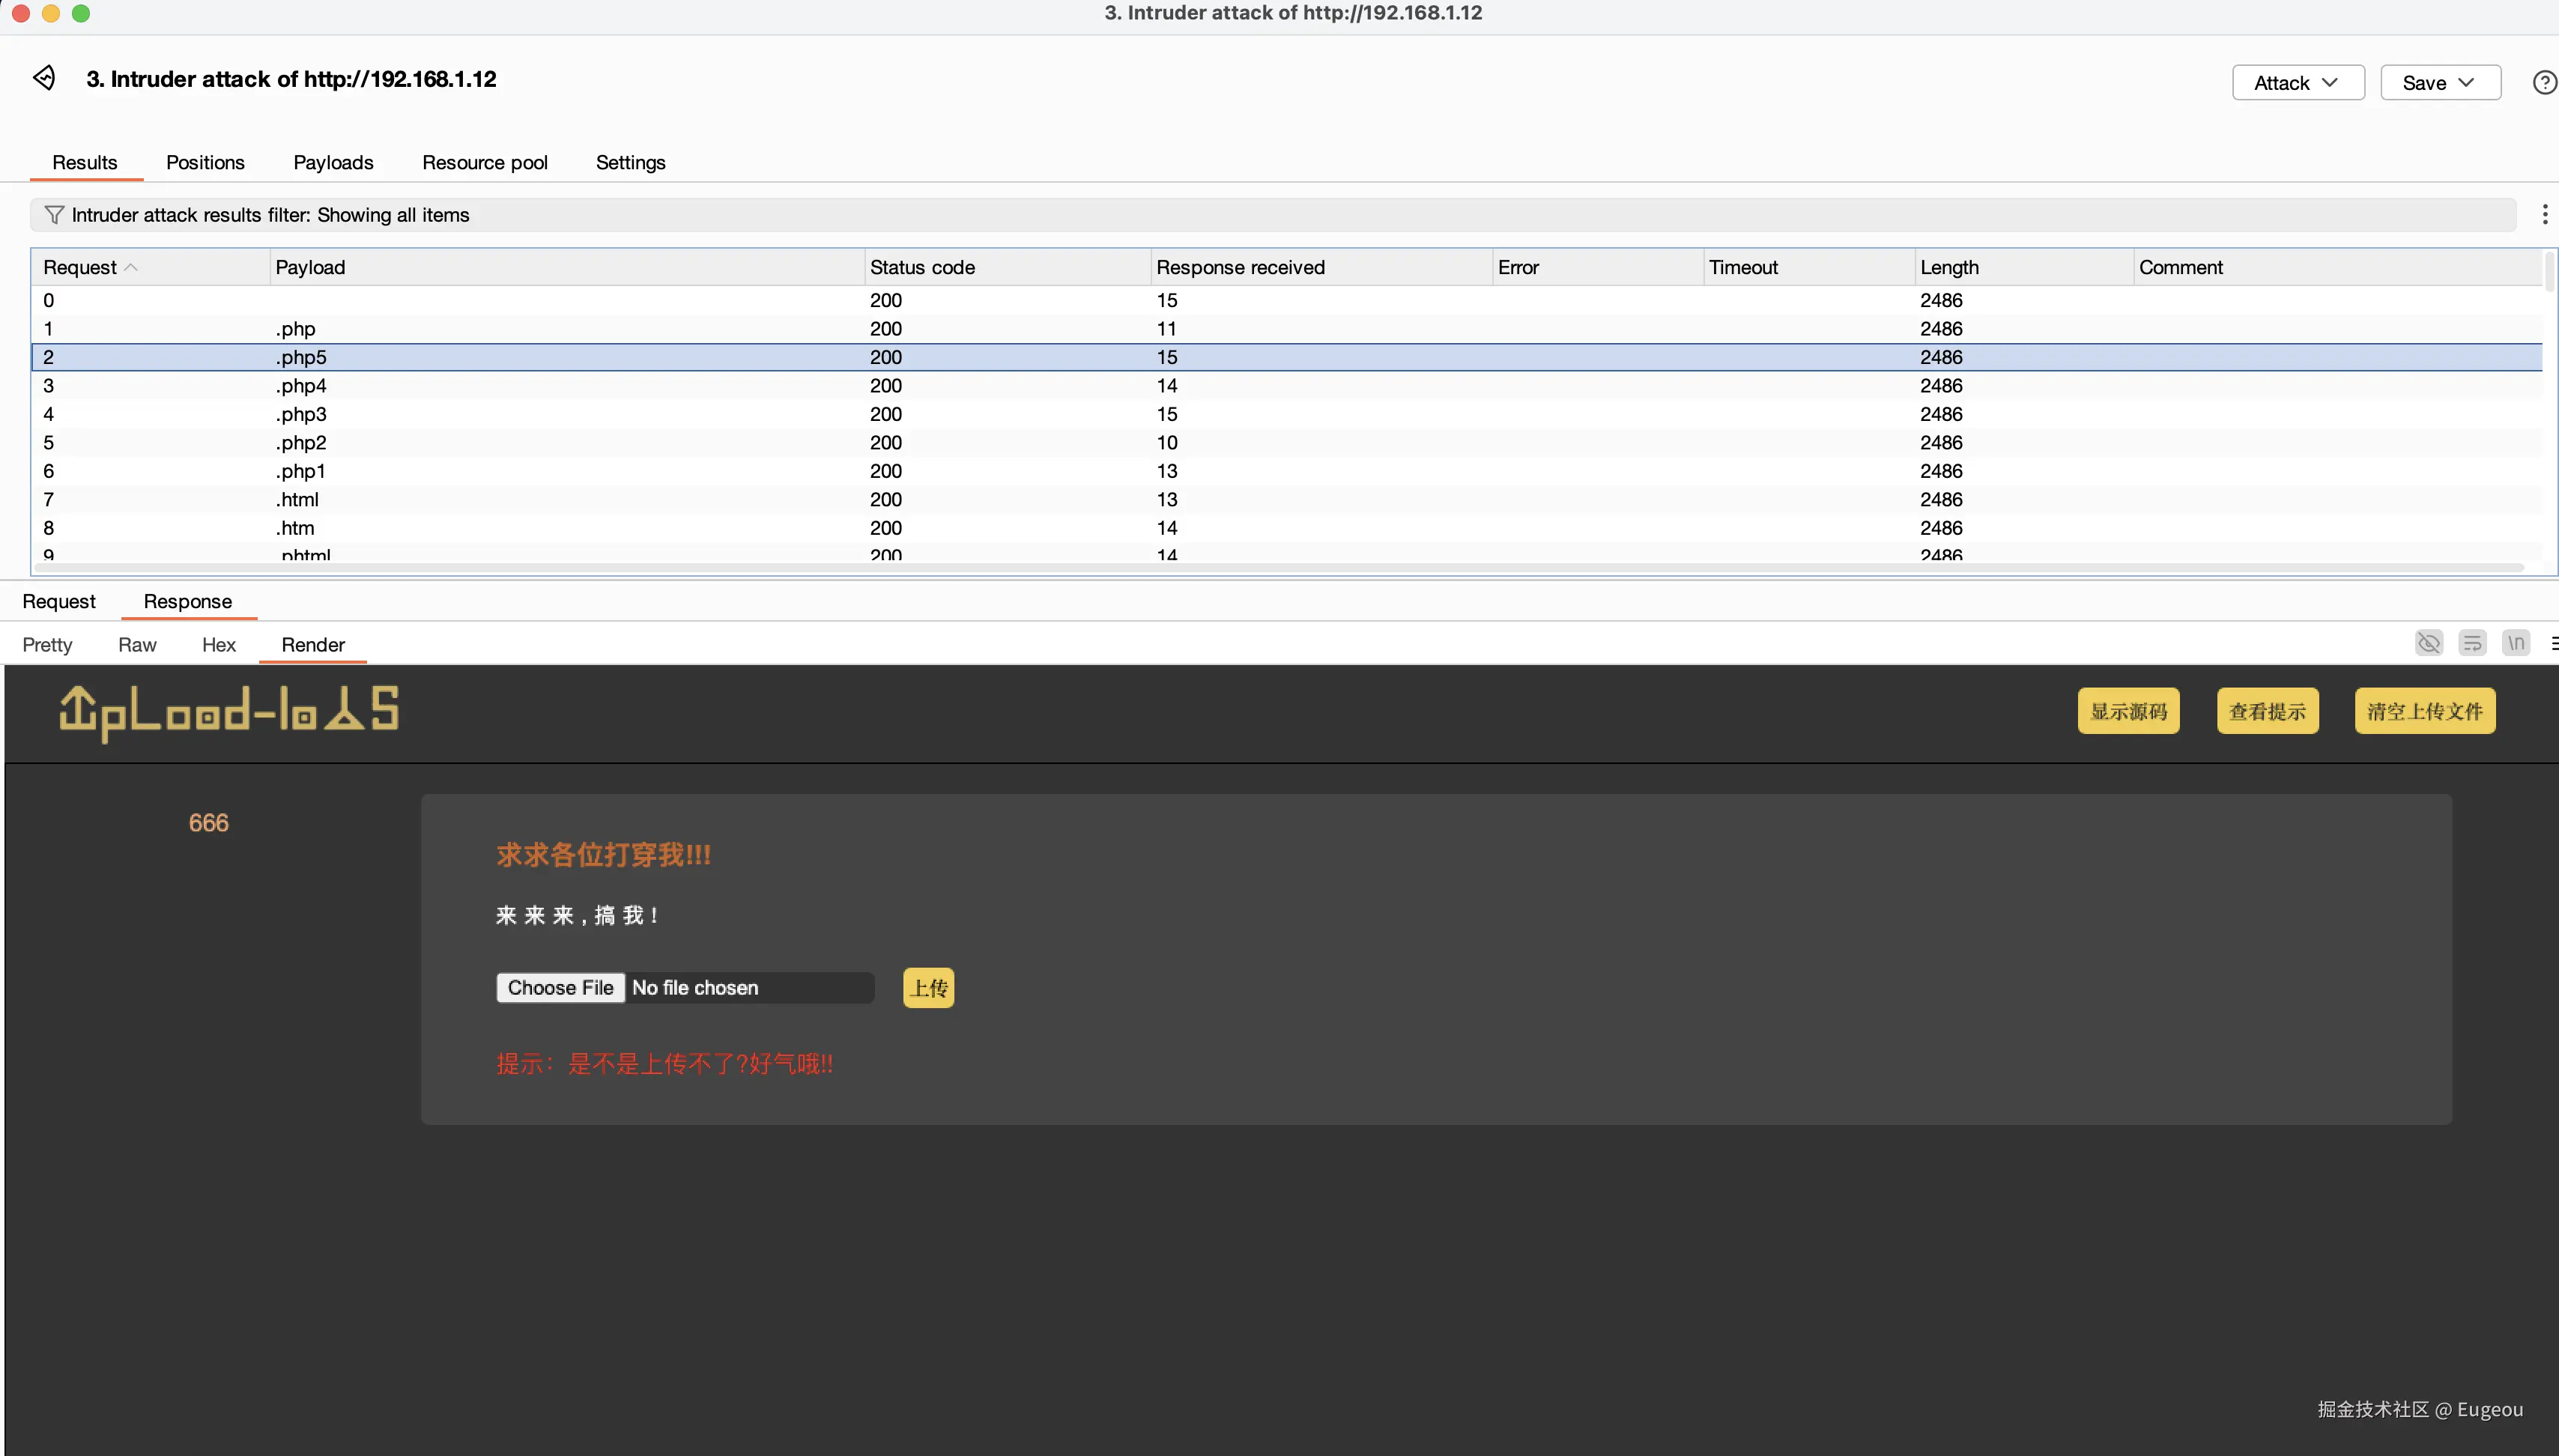Toggle hidden characters eye-slash icon
This screenshot has width=2559, height=1456.
2428,643
